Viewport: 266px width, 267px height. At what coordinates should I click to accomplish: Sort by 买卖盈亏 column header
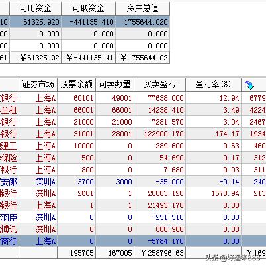tap(159, 84)
